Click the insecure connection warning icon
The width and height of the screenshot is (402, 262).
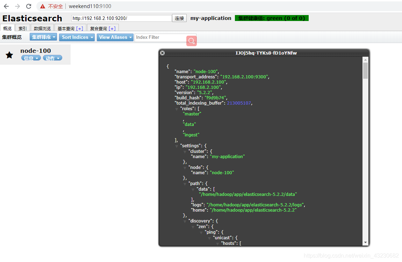click(43, 6)
